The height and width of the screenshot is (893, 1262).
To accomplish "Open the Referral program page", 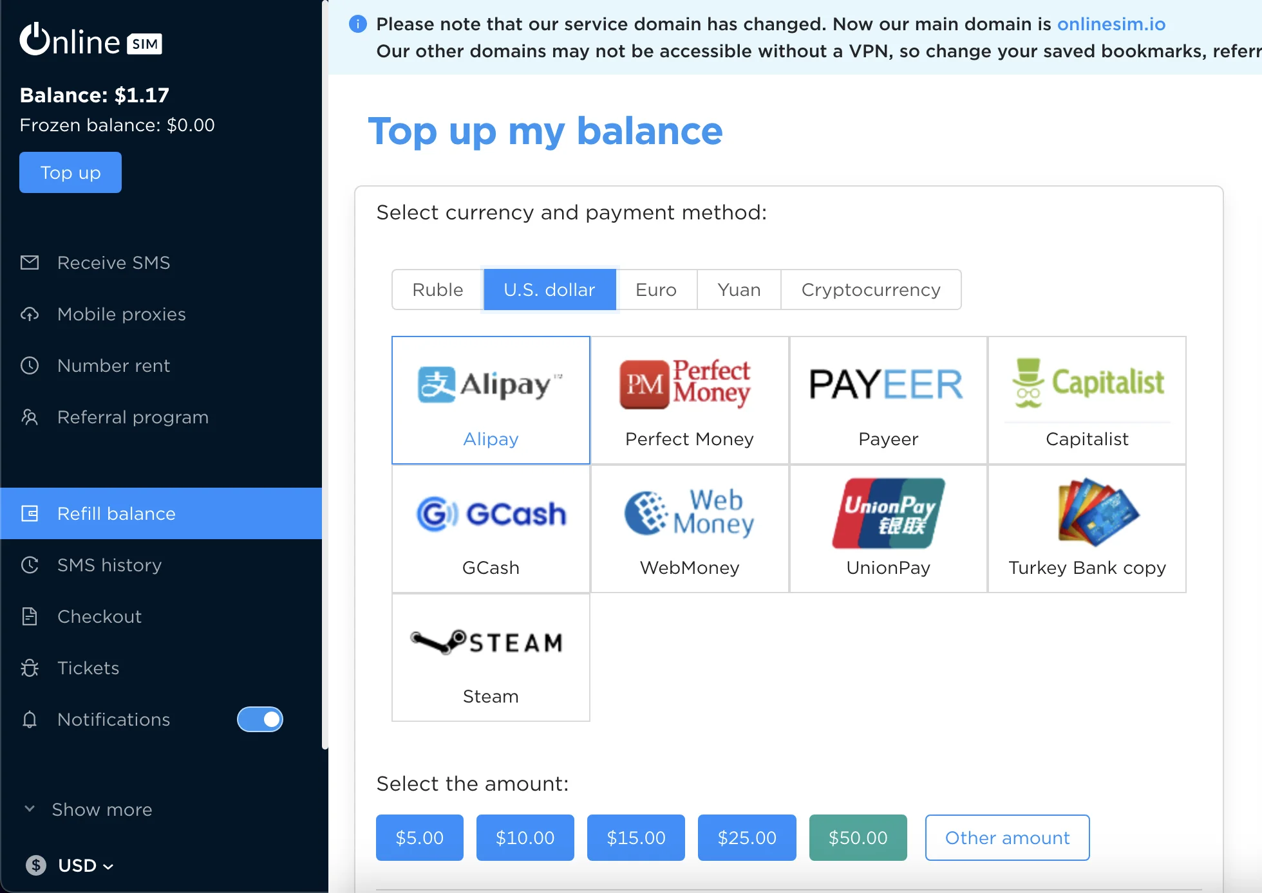I will [161, 417].
